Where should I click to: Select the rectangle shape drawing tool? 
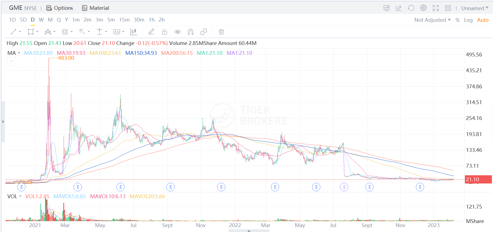tap(31, 32)
